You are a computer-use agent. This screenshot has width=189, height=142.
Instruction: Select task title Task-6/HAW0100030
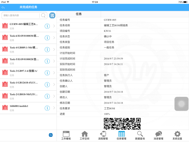click(24, 36)
